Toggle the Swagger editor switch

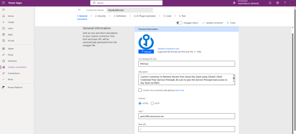coord(179,23)
